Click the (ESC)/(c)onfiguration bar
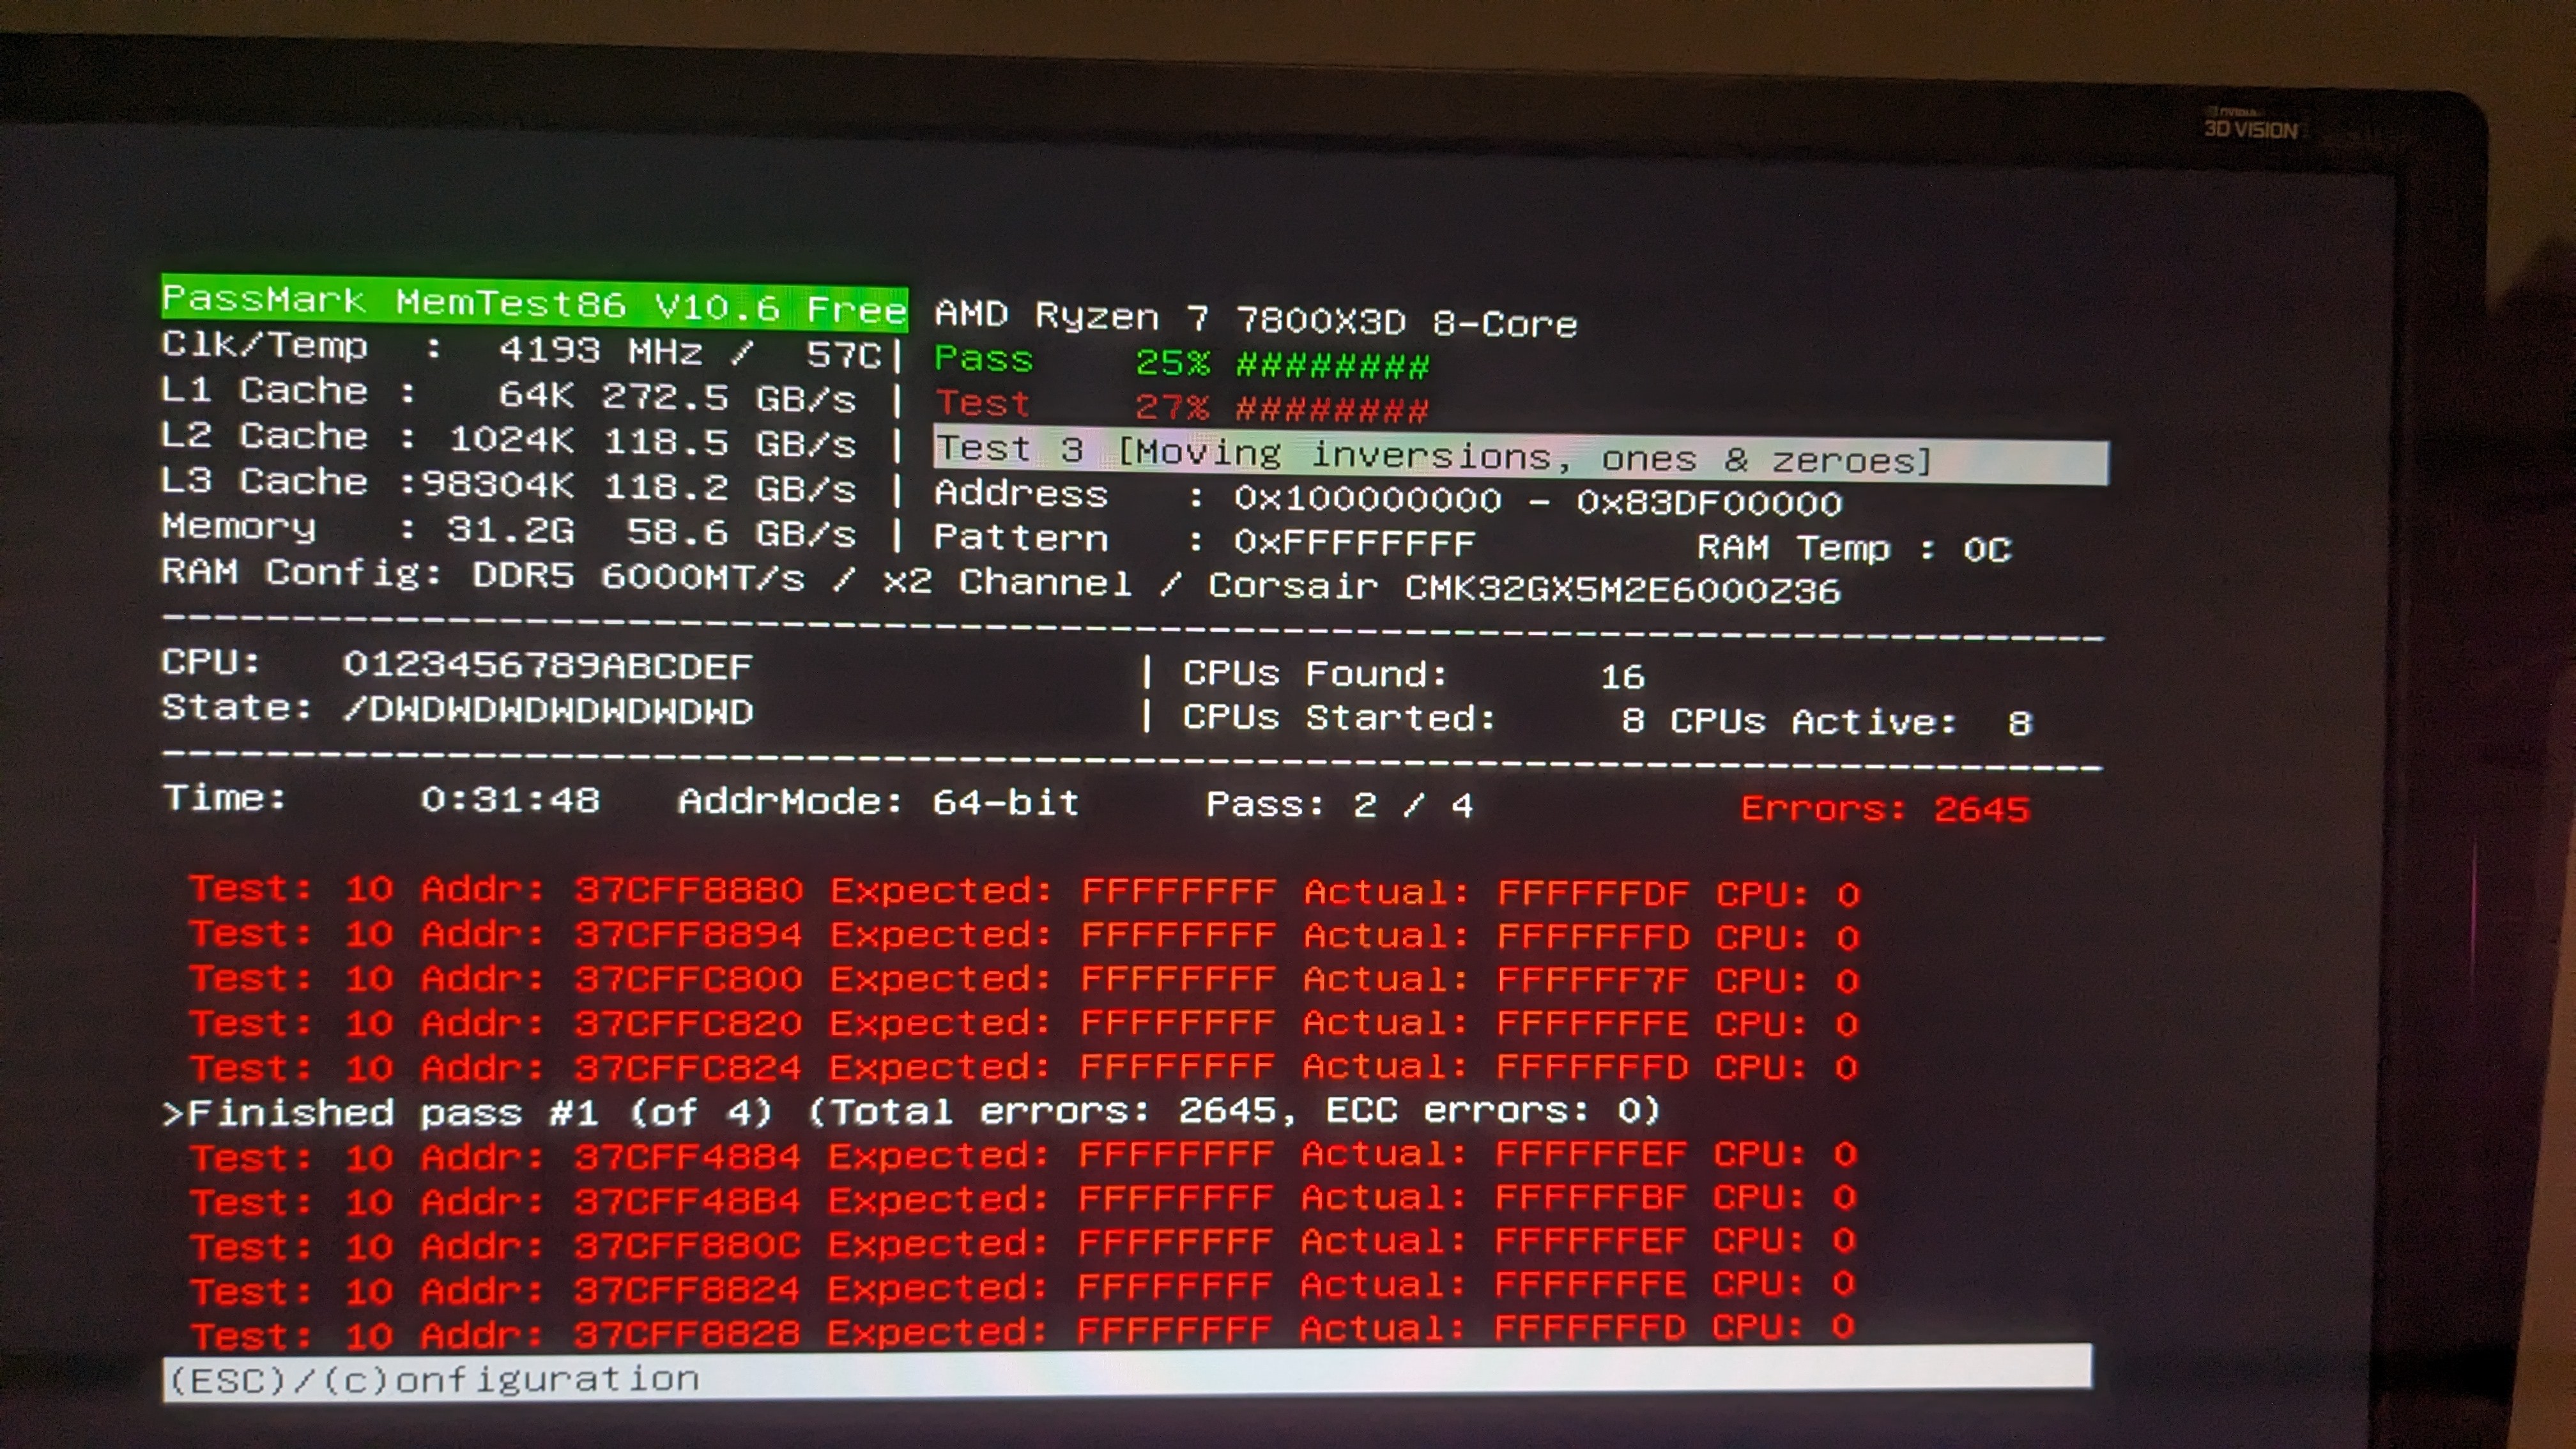 [1127, 1374]
